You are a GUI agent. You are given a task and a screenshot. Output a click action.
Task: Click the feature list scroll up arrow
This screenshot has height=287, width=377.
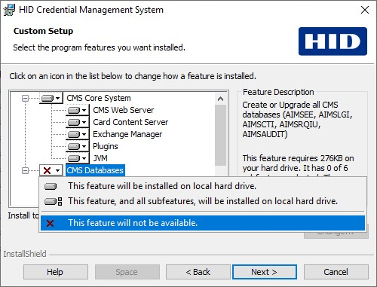[220, 99]
